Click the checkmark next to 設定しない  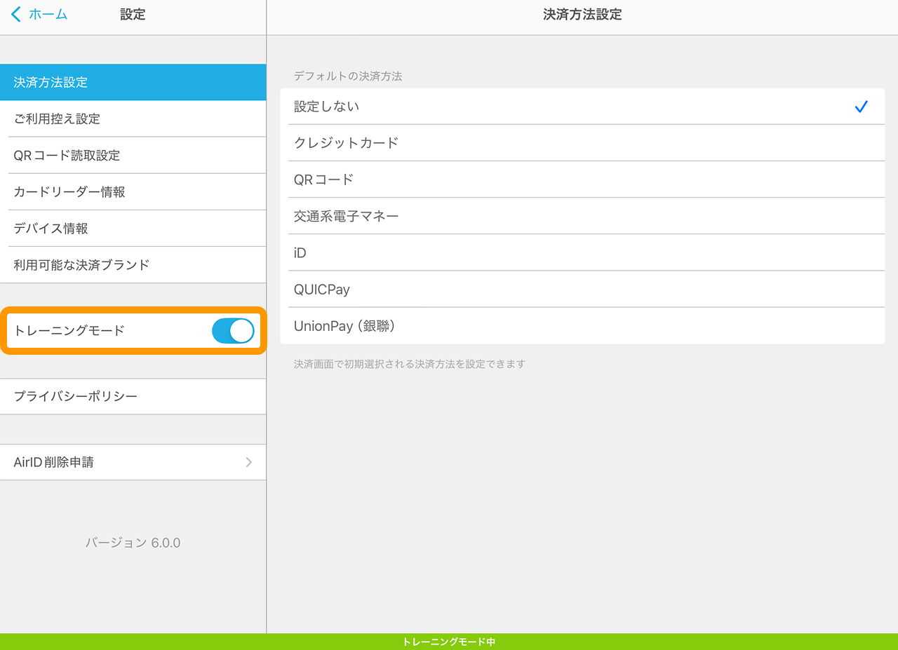[861, 107]
